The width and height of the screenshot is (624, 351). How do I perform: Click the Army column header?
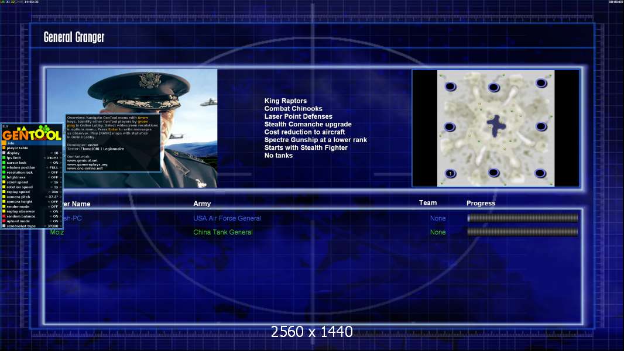[202, 204]
